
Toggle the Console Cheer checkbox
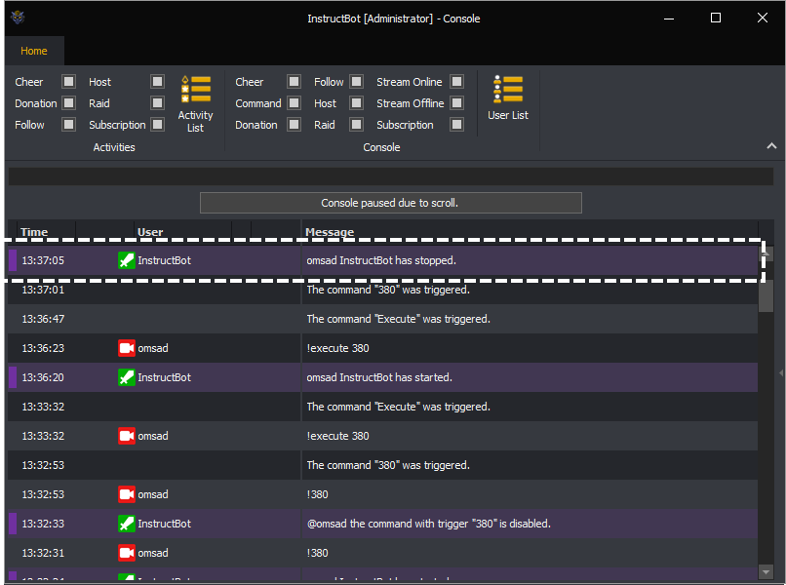[x=295, y=81]
